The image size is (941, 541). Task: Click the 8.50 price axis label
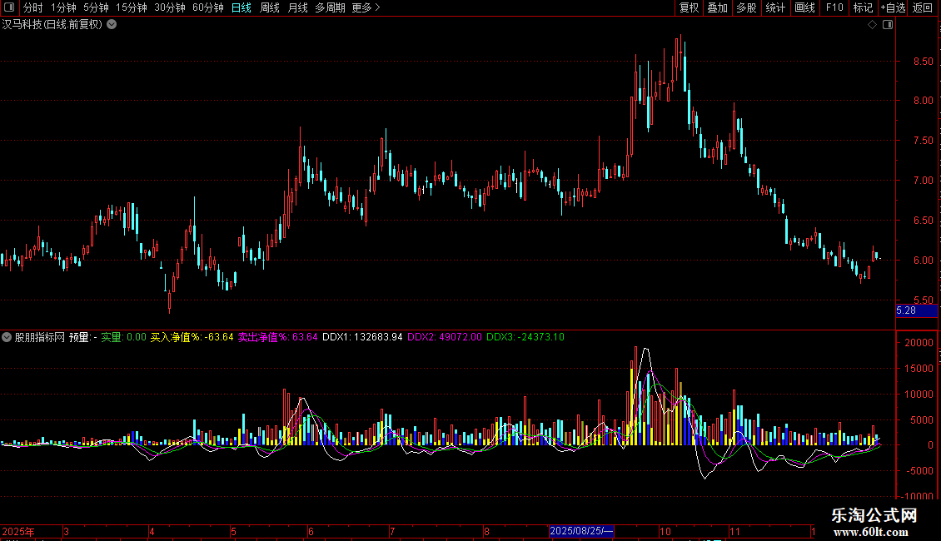click(x=923, y=62)
